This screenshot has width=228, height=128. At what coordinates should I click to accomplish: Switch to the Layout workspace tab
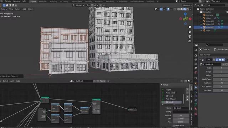click(33, 1)
